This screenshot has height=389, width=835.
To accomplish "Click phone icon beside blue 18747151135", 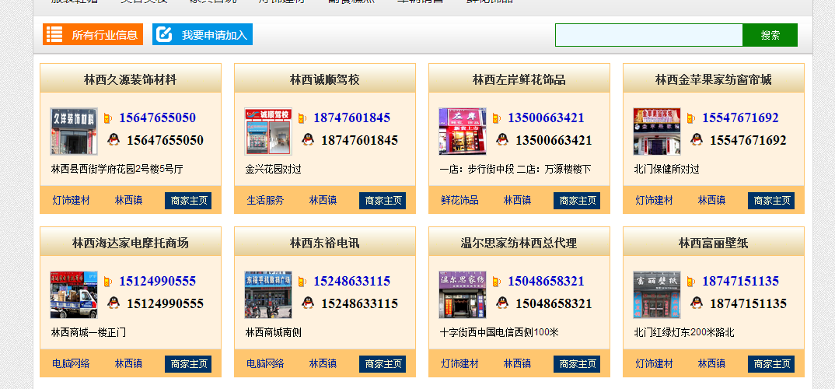I will (690, 282).
